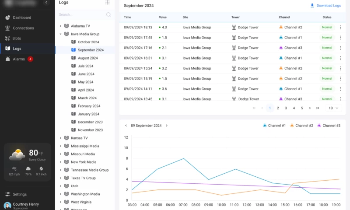This screenshot has height=210, width=350.
Task: Open January 2024 log
Action: (x=88, y=114)
